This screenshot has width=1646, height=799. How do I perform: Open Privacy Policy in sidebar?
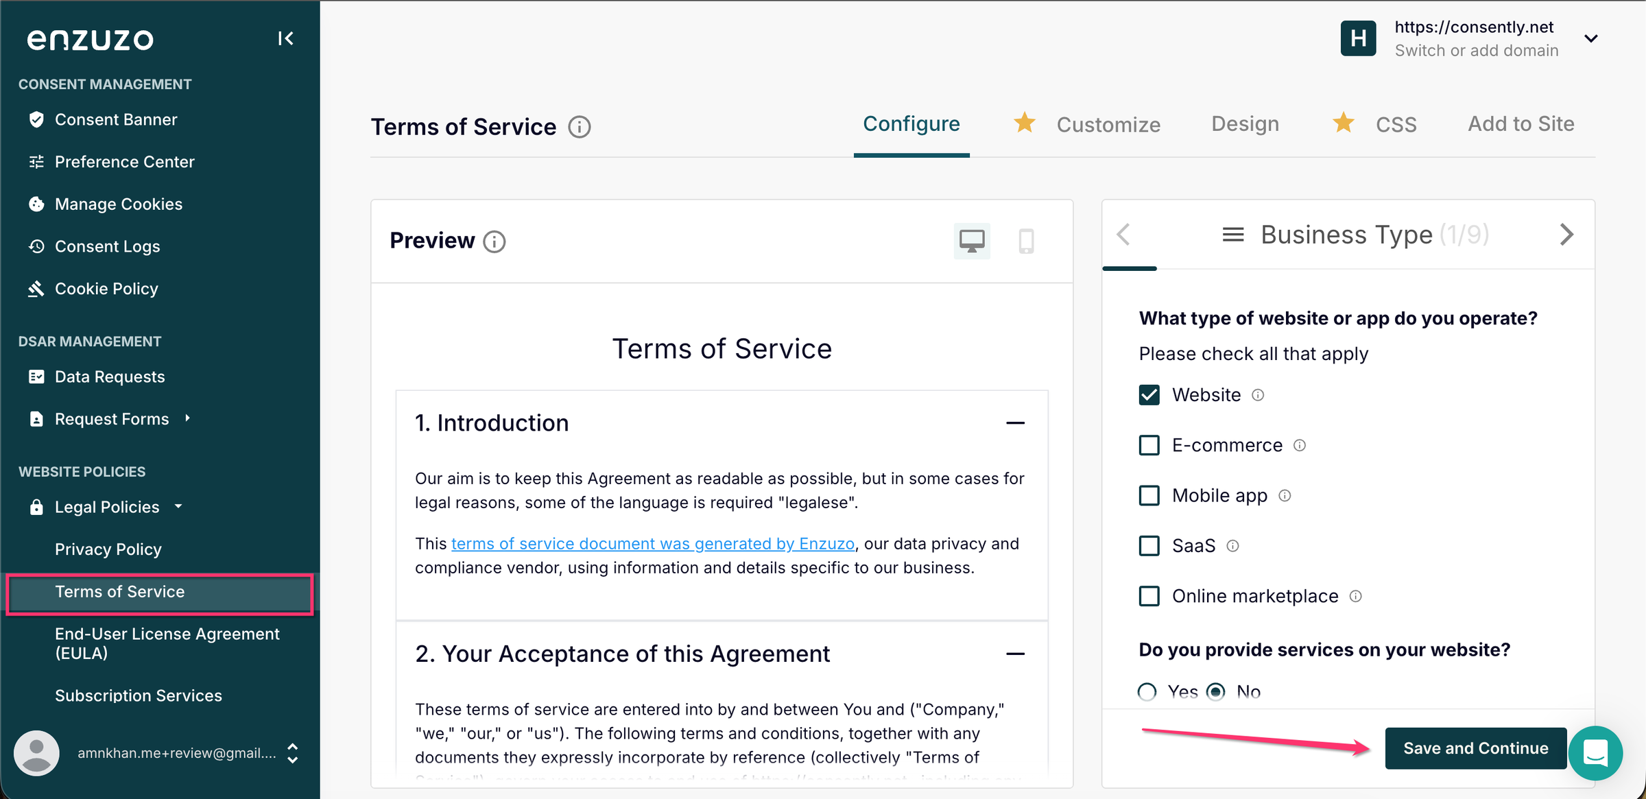click(x=108, y=549)
